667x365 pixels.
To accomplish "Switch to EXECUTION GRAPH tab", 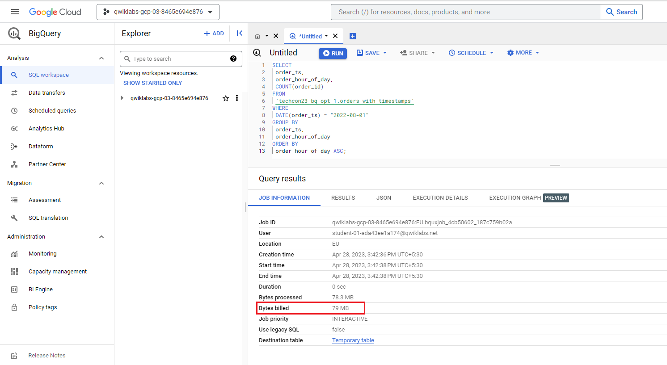I will (529, 198).
